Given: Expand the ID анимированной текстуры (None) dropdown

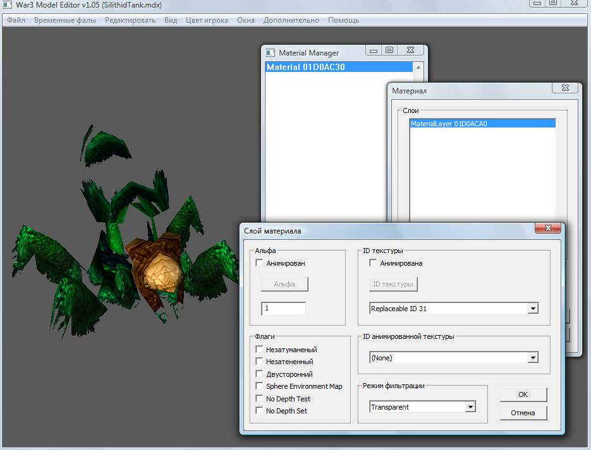Looking at the screenshot, I should coord(533,358).
